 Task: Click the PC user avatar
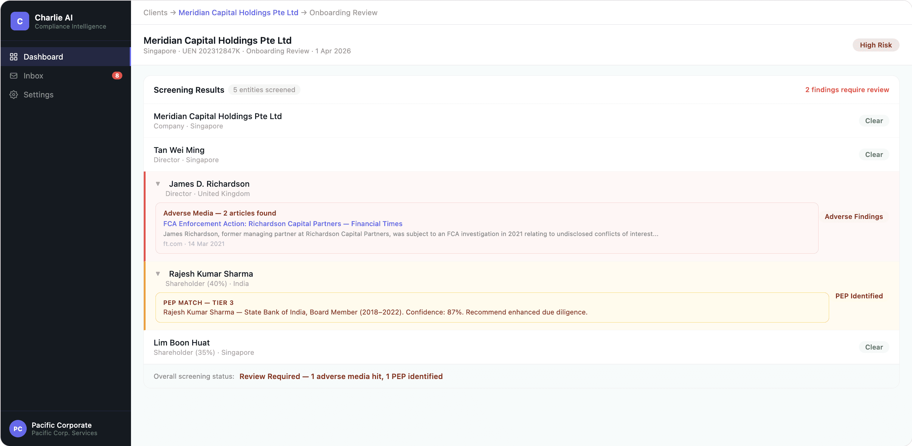coord(18,428)
